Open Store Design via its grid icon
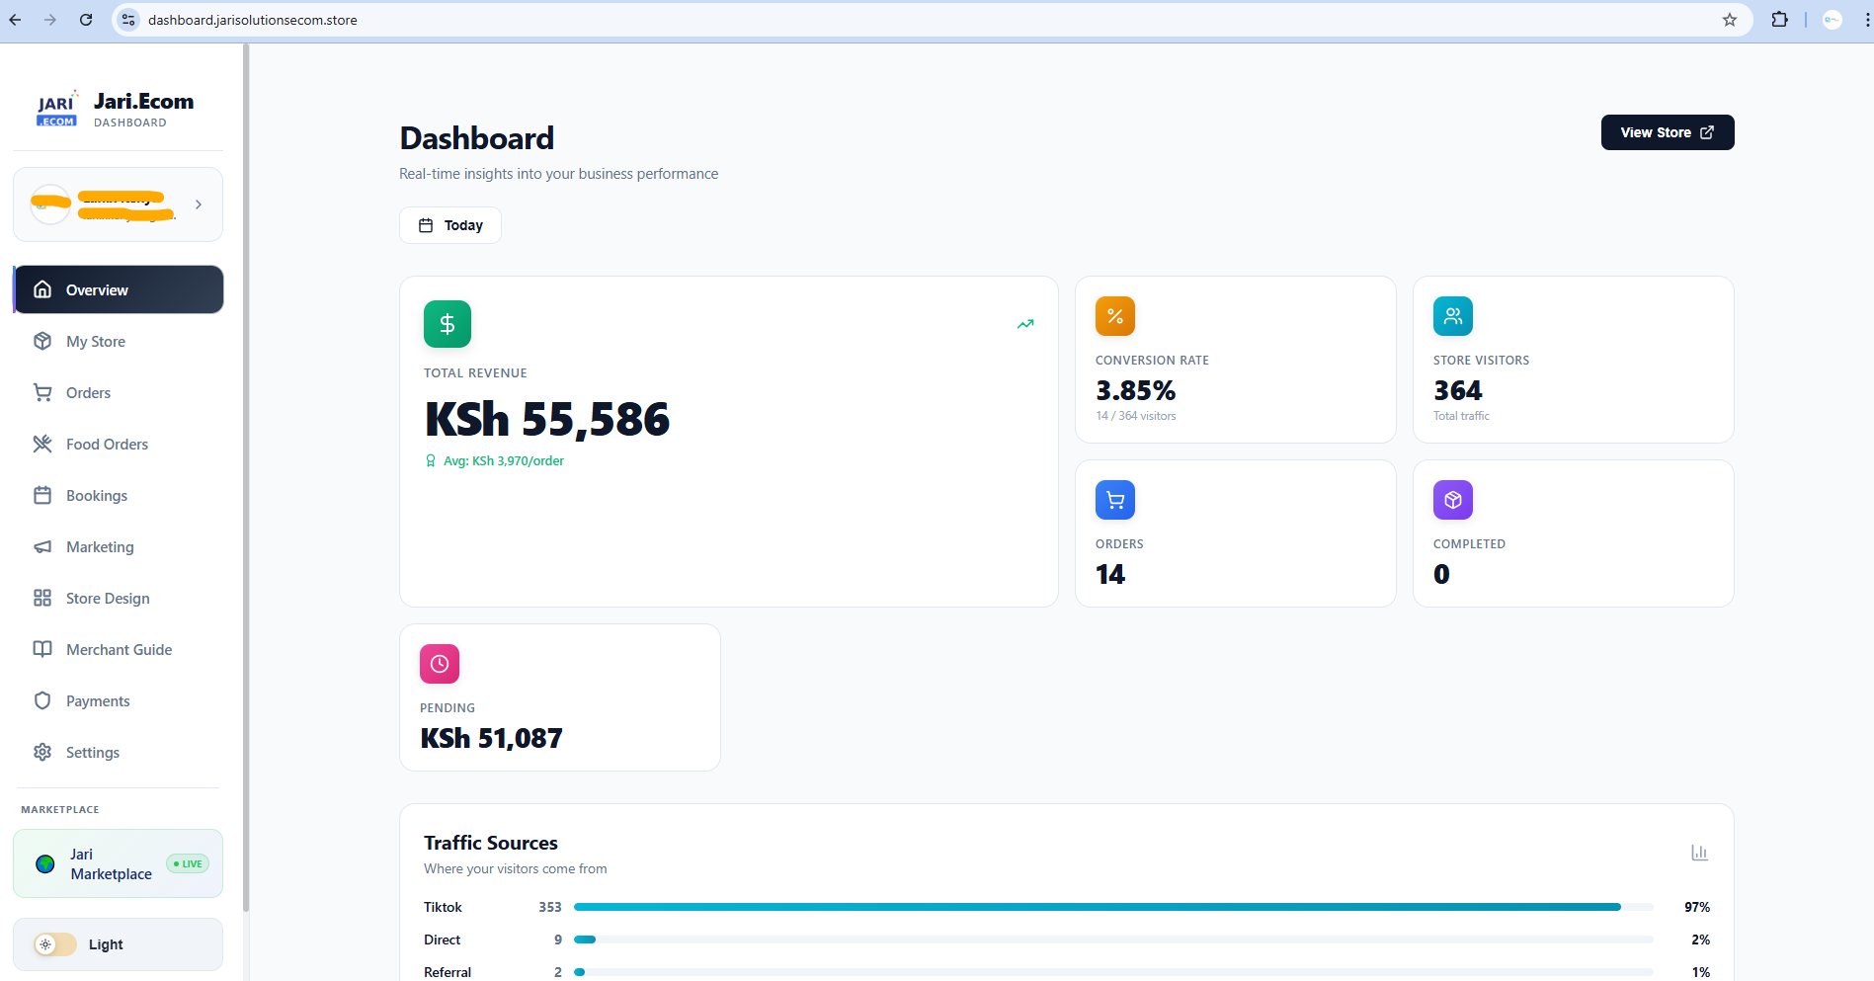 [x=42, y=598]
